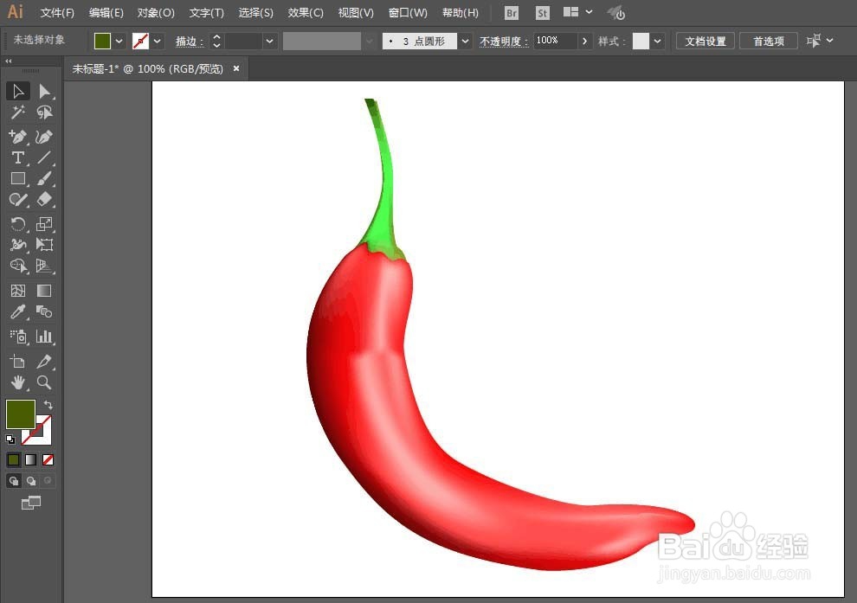Select the Rectangle tool
Screen dimensions: 857x603
tap(17, 178)
